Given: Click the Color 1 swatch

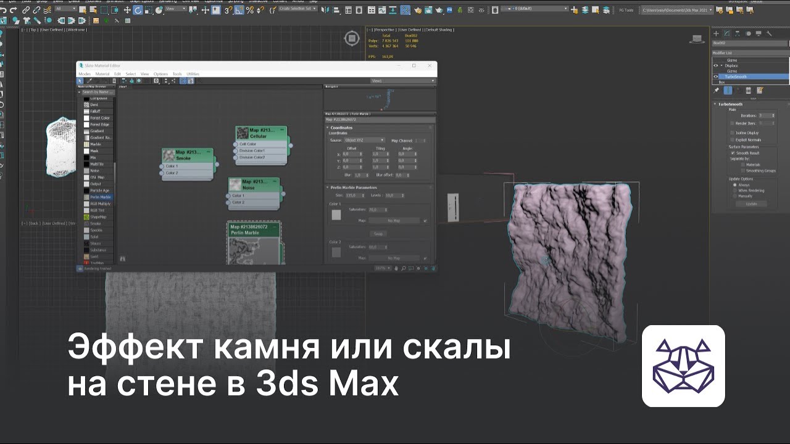Looking at the screenshot, I should tap(336, 215).
